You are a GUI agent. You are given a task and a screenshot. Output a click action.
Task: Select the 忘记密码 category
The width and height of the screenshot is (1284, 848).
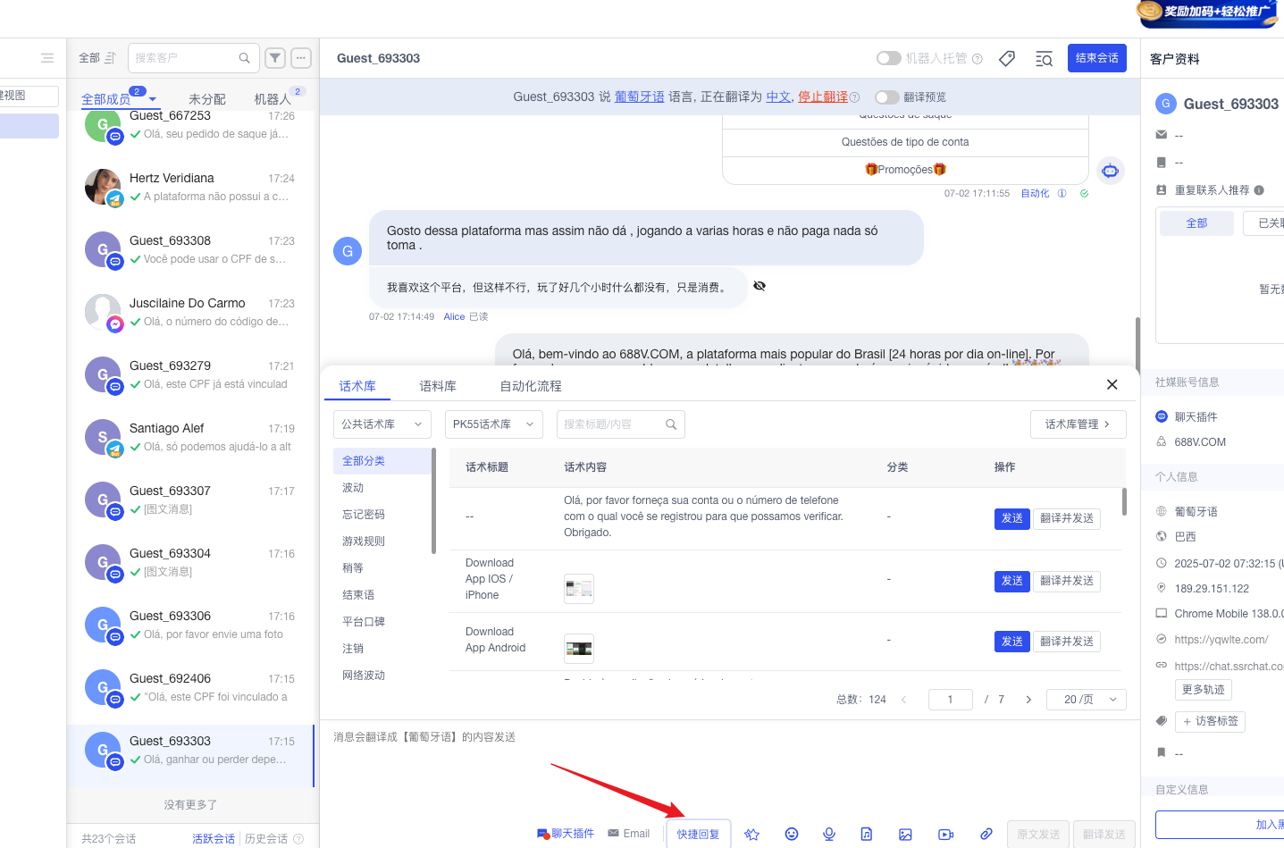click(x=364, y=515)
